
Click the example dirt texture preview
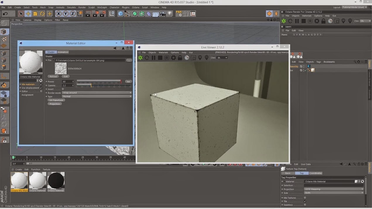pyautogui.click(x=61, y=69)
